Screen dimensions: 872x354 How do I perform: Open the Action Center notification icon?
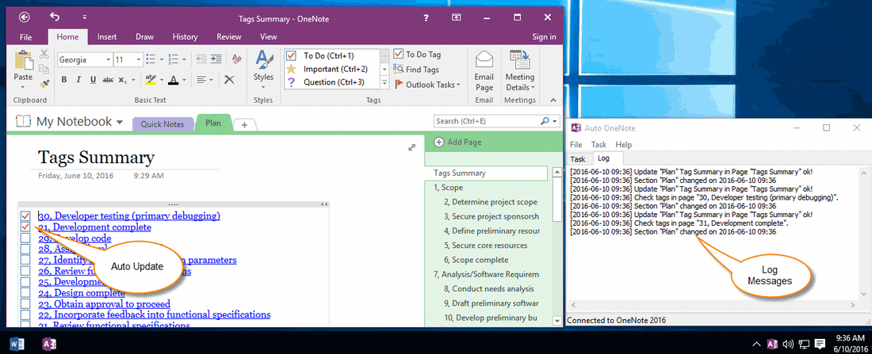(820, 344)
